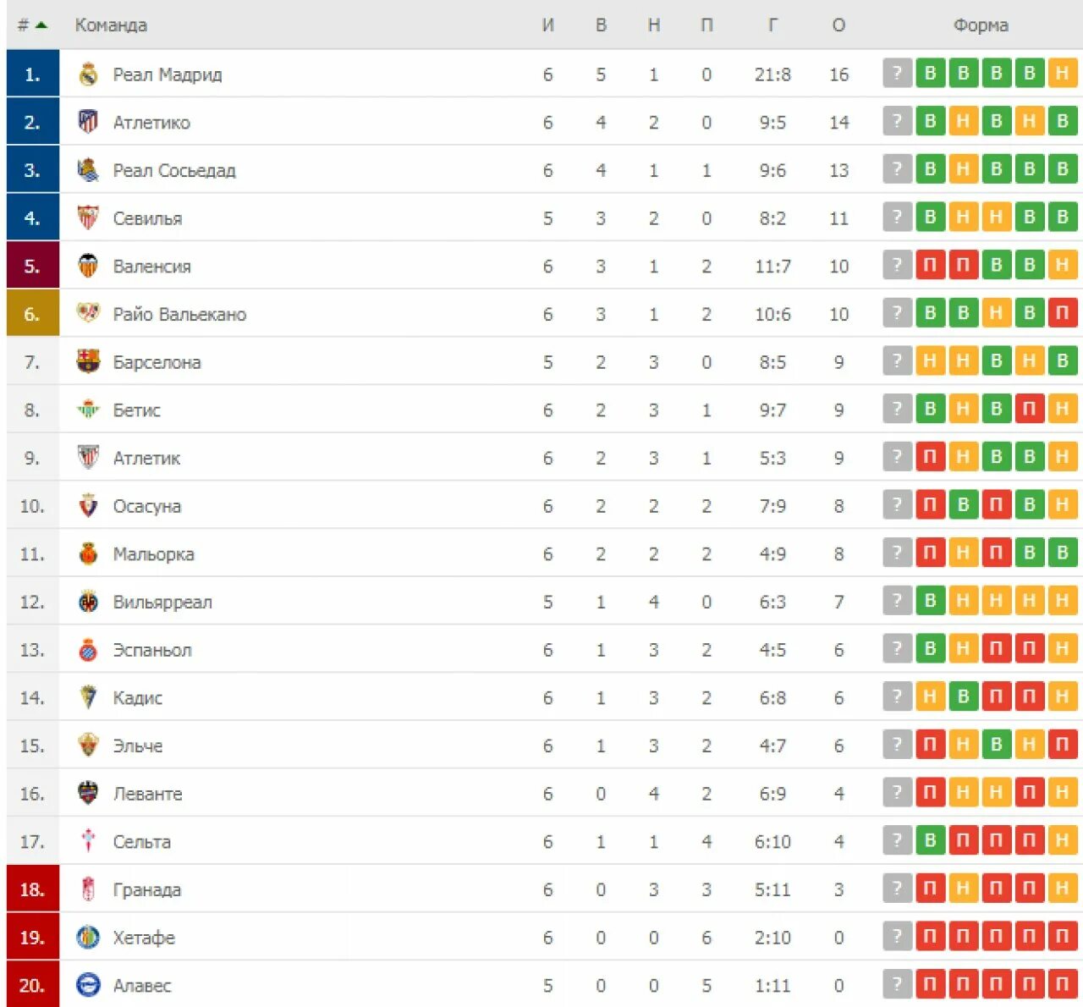The height and width of the screenshot is (1007, 1083).
Task: Sort by the Г goals column header
Action: tap(772, 25)
